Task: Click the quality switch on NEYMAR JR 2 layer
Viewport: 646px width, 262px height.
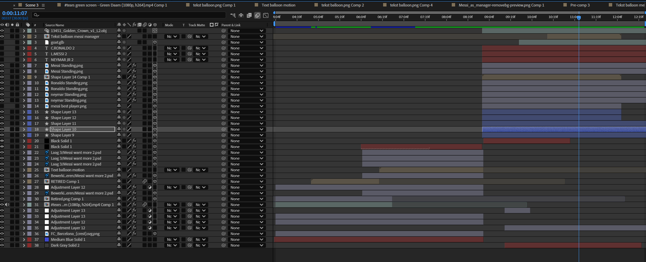Action: coord(129,60)
